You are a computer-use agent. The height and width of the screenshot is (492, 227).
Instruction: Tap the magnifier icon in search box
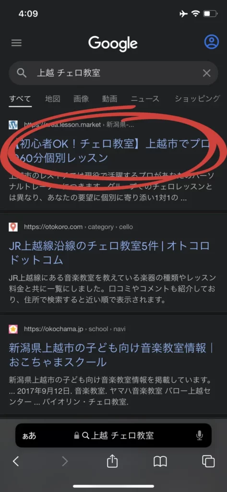coord(22,73)
